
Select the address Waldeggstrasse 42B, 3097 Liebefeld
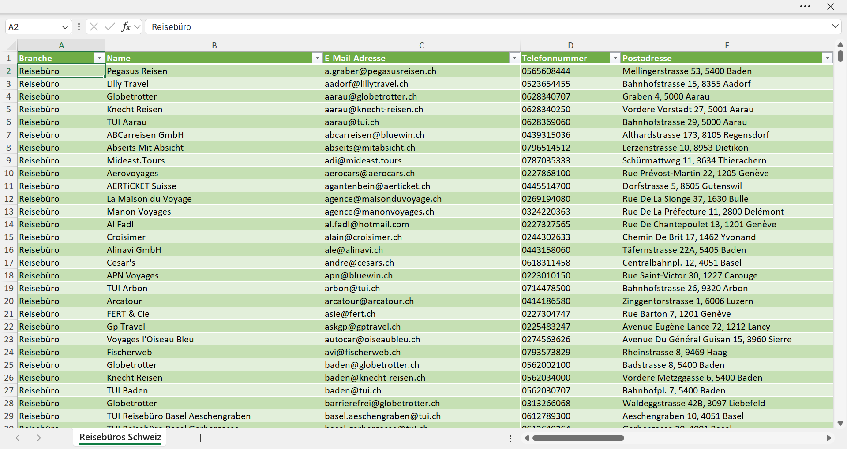tap(727, 403)
